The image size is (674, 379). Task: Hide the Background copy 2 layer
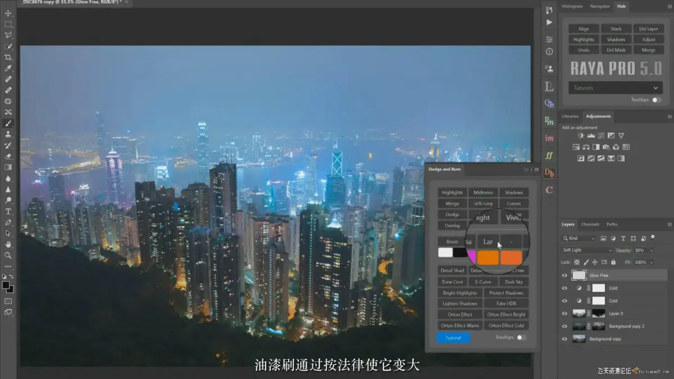(564, 326)
